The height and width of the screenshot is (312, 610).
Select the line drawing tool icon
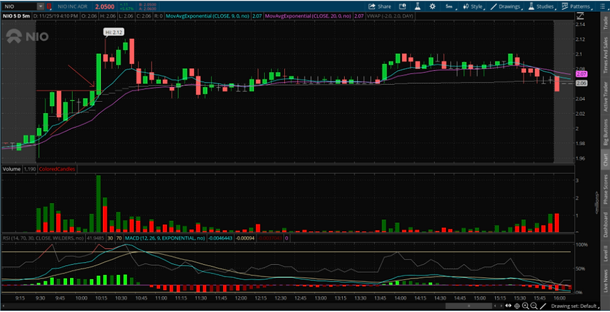point(543,306)
